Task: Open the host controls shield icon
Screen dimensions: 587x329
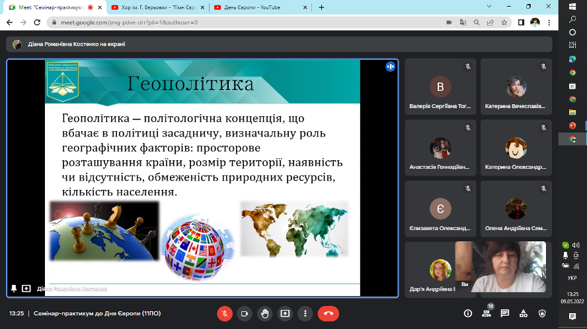Action: click(x=542, y=313)
